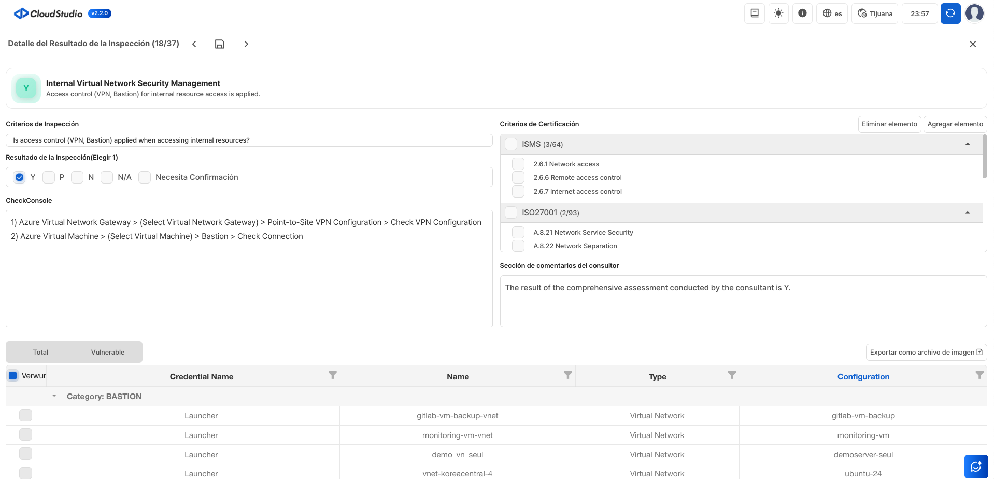This screenshot has height=479, width=994.
Task: Collapse the ISMS certification group
Action: tap(967, 144)
